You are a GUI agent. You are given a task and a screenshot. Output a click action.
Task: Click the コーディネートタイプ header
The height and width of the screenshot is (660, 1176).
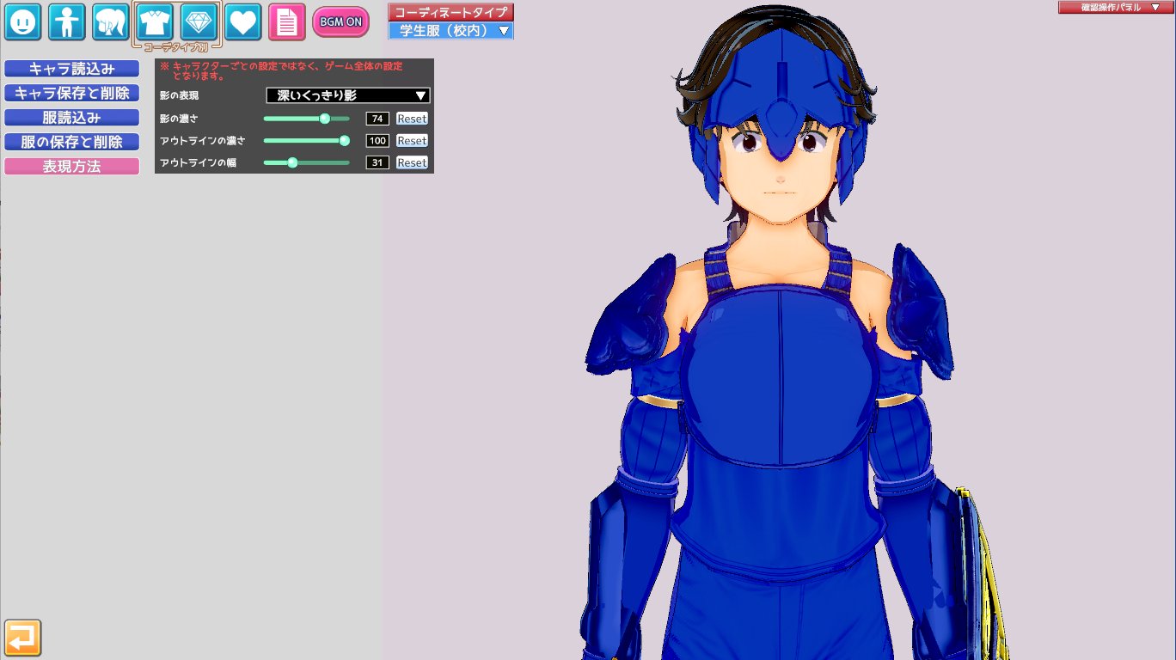450,11
